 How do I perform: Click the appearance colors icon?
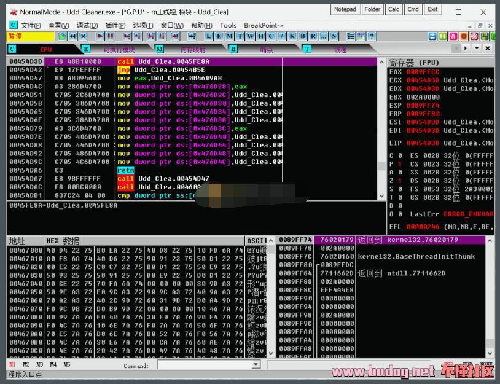361,36
